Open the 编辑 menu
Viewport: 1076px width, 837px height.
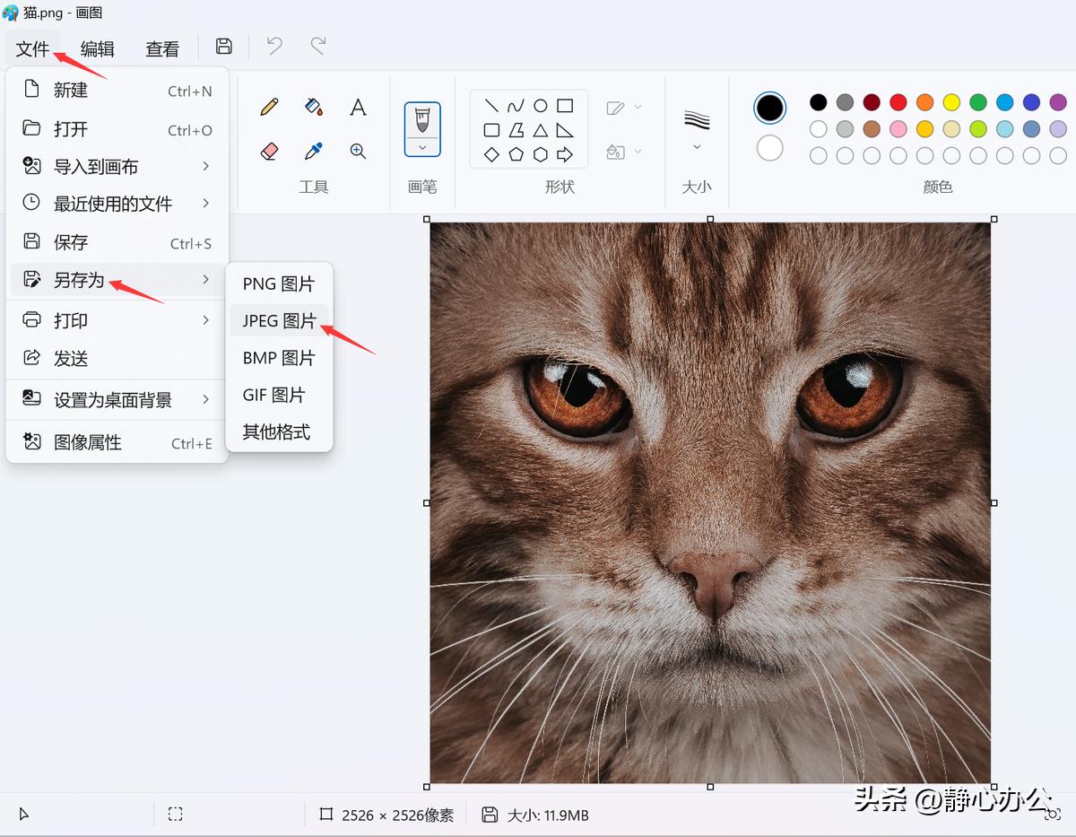(x=98, y=48)
